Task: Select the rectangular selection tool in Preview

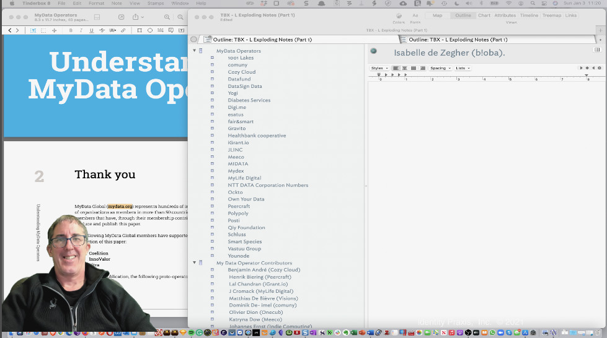Action: tap(43, 30)
